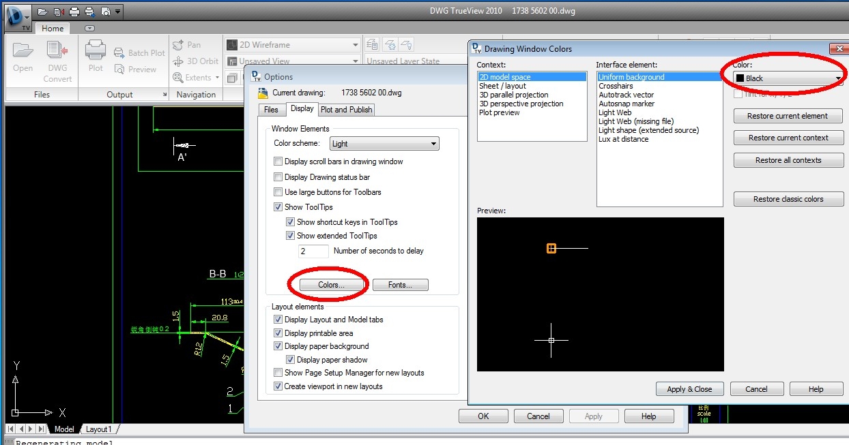Screen dimensions: 849x445
Task: Open the Extents zoom dropdown arrow
Action: (x=217, y=77)
